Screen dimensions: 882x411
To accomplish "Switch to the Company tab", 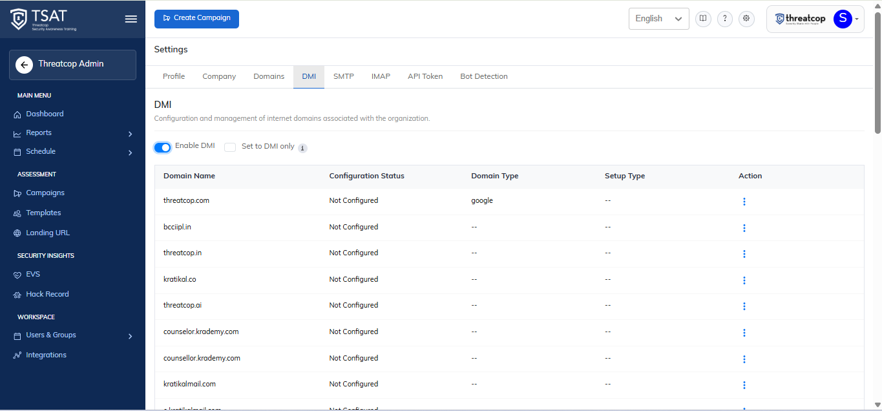I will (219, 76).
